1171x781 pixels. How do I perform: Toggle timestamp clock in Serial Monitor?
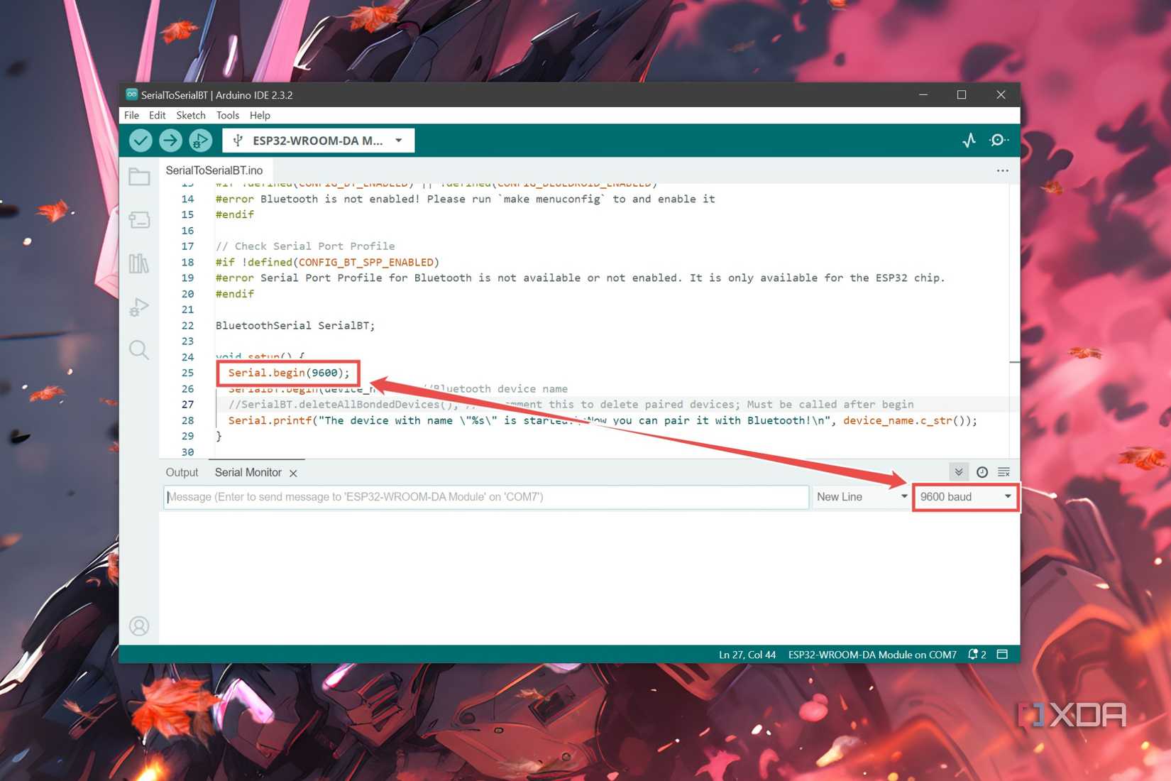982,472
